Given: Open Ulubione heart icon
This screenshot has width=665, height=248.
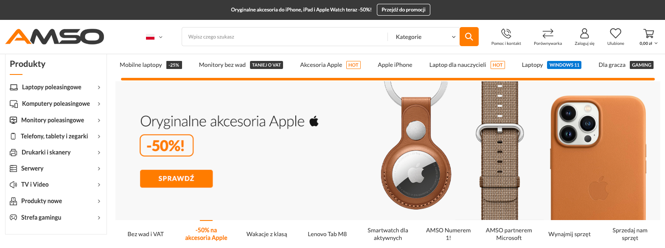Looking at the screenshot, I should [x=615, y=33].
